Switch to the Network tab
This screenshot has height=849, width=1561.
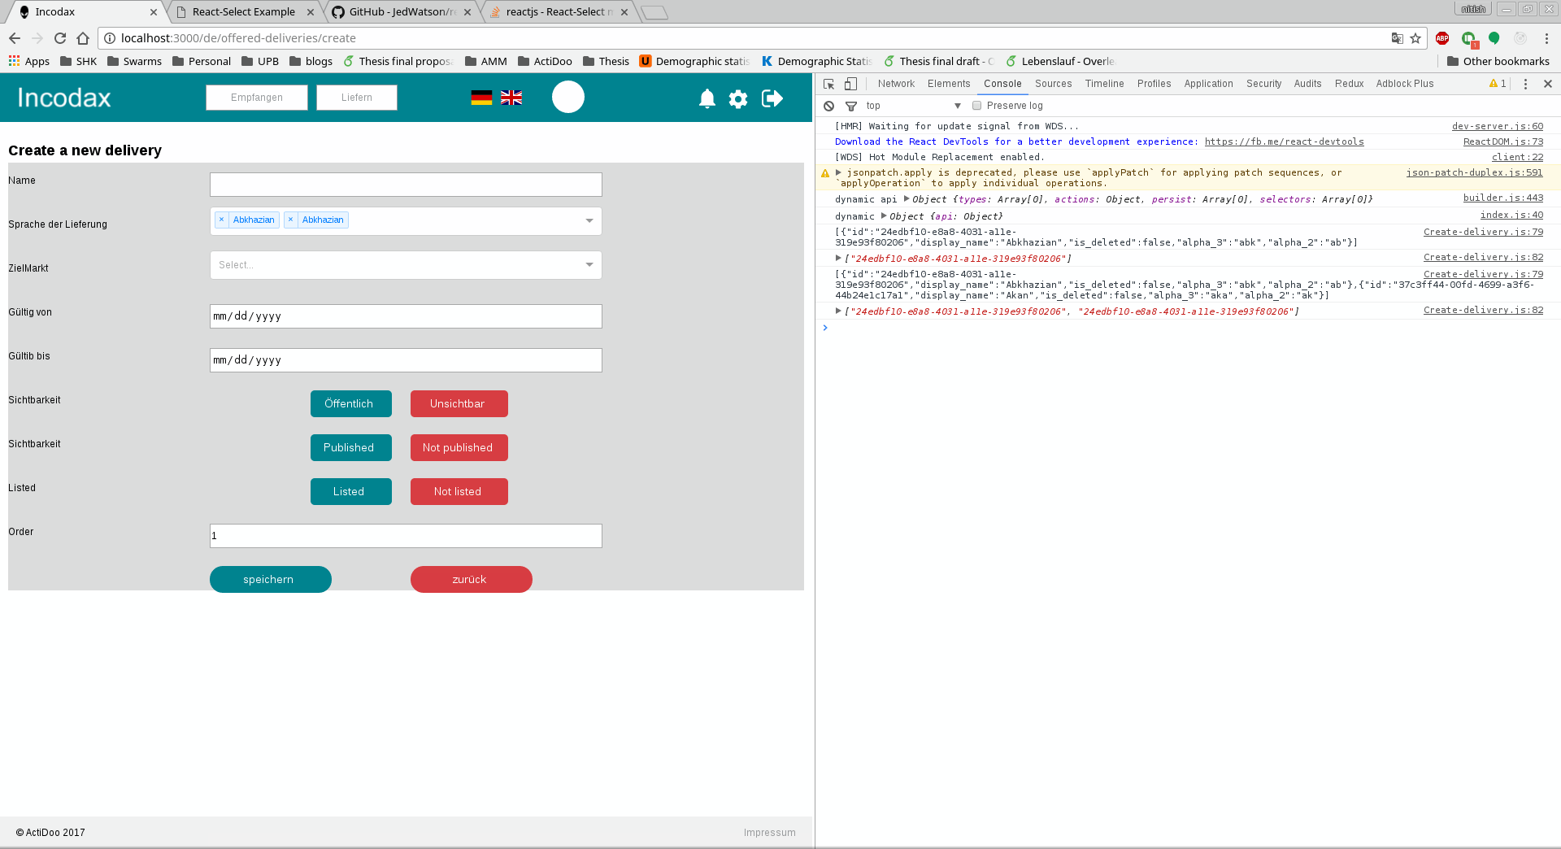896,84
